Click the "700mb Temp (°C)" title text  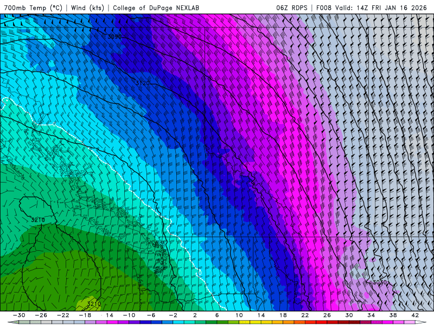click(33, 8)
